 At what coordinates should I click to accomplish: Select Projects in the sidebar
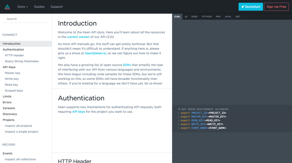9,120
